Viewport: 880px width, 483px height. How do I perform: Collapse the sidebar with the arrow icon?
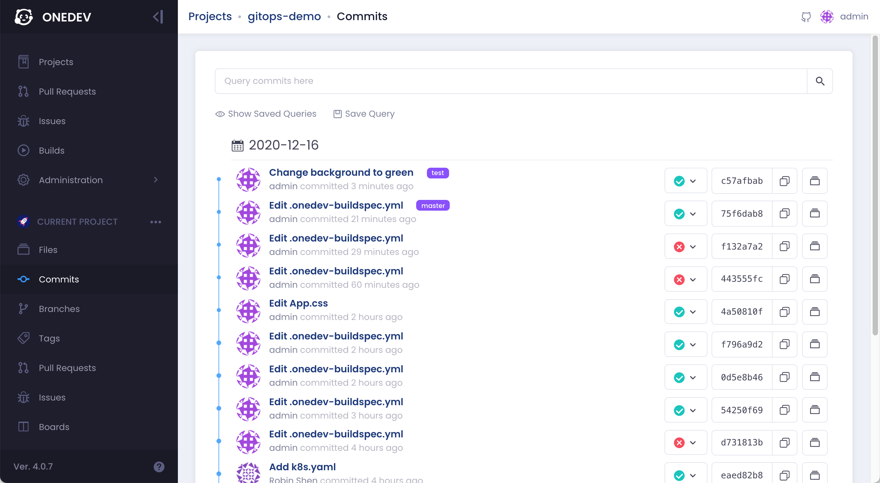point(158,17)
